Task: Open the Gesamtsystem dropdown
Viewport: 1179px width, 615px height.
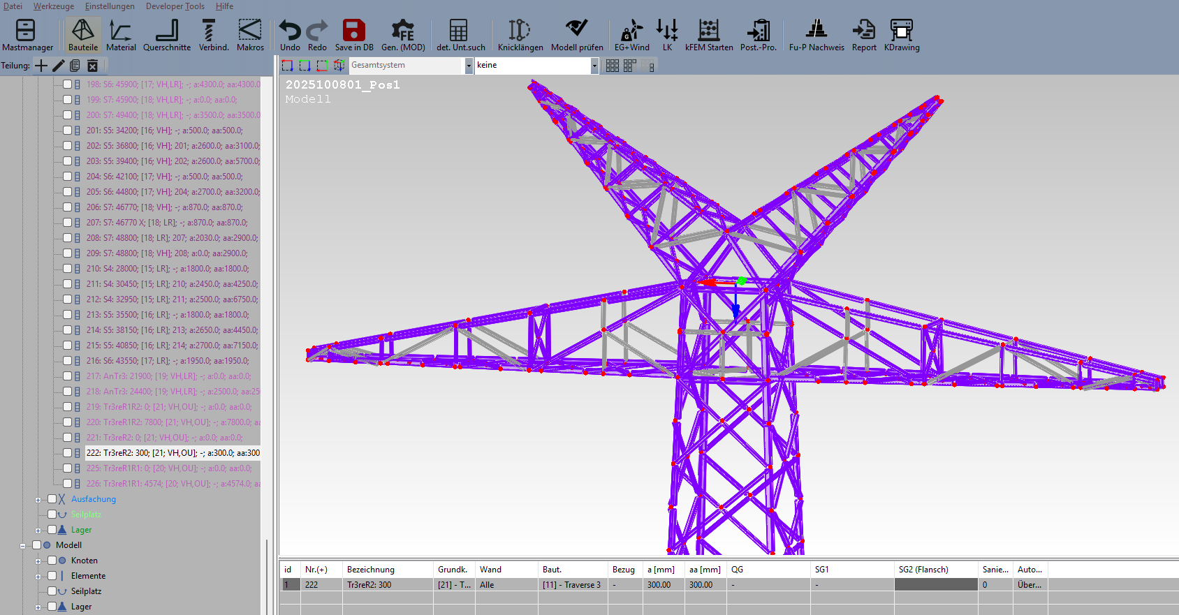Action: point(469,66)
